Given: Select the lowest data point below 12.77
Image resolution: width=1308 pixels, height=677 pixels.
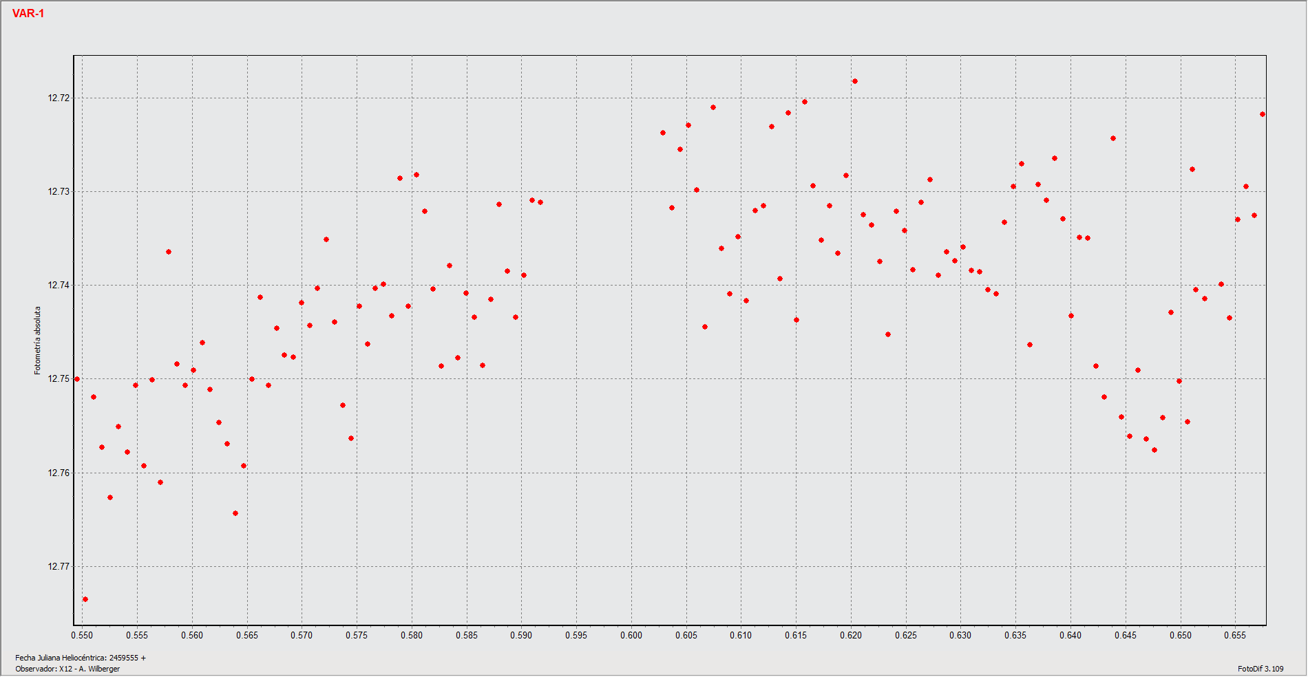Looking at the screenshot, I should tap(85, 599).
